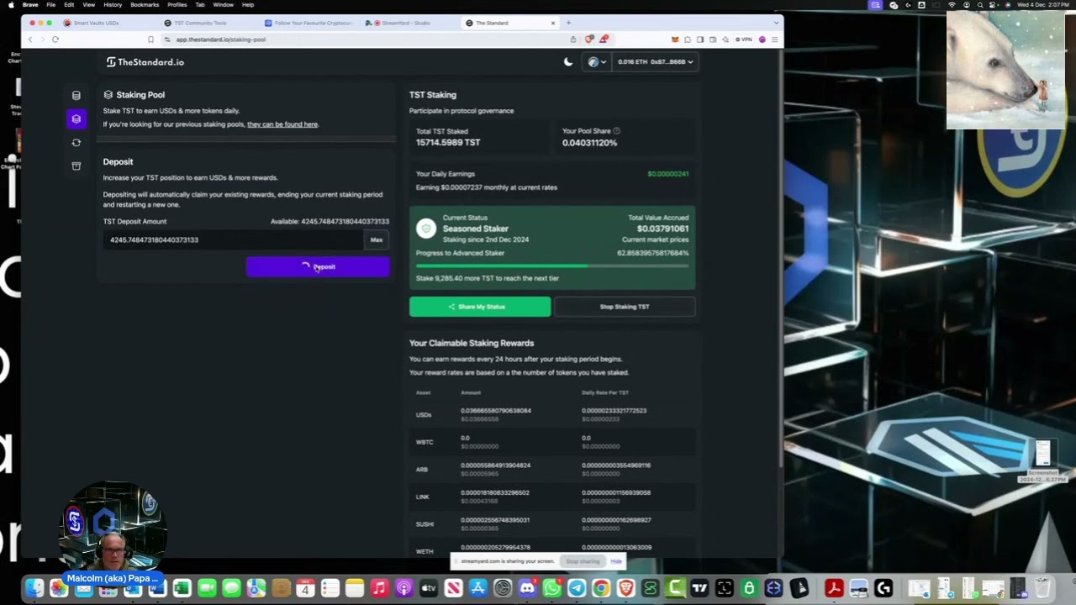Open the Apple menu
Screen dimensions: 1076x605
pyautogui.click(x=10, y=5)
